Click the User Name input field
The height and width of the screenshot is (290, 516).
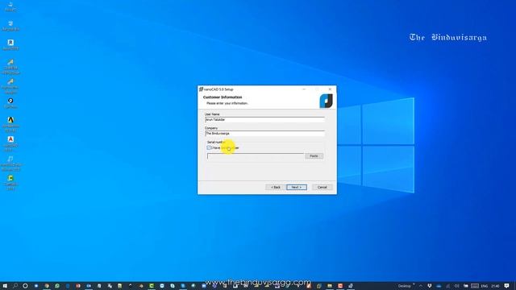tap(265, 120)
